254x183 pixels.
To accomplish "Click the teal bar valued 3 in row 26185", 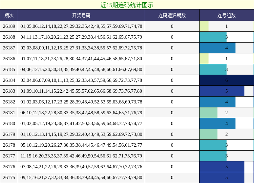I will pos(213,69).
